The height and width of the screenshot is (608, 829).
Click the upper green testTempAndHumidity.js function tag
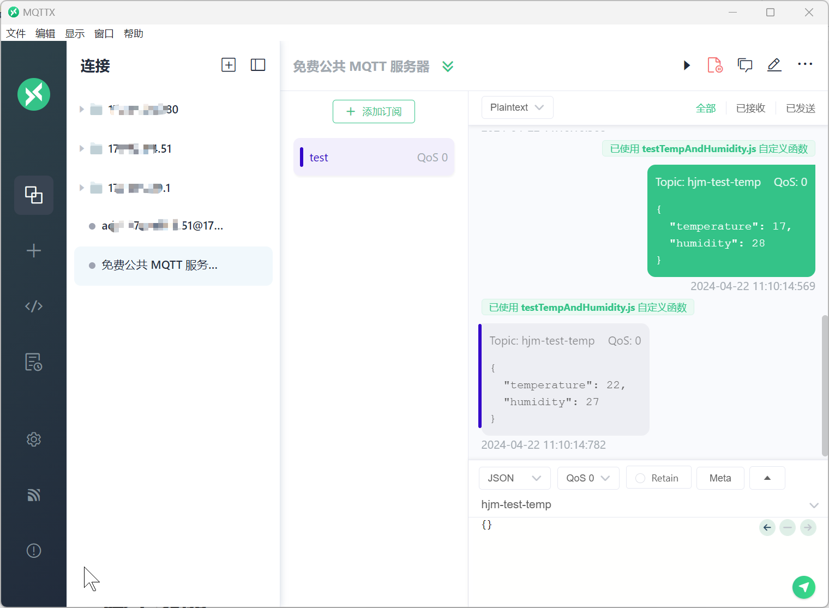pyautogui.click(x=709, y=149)
